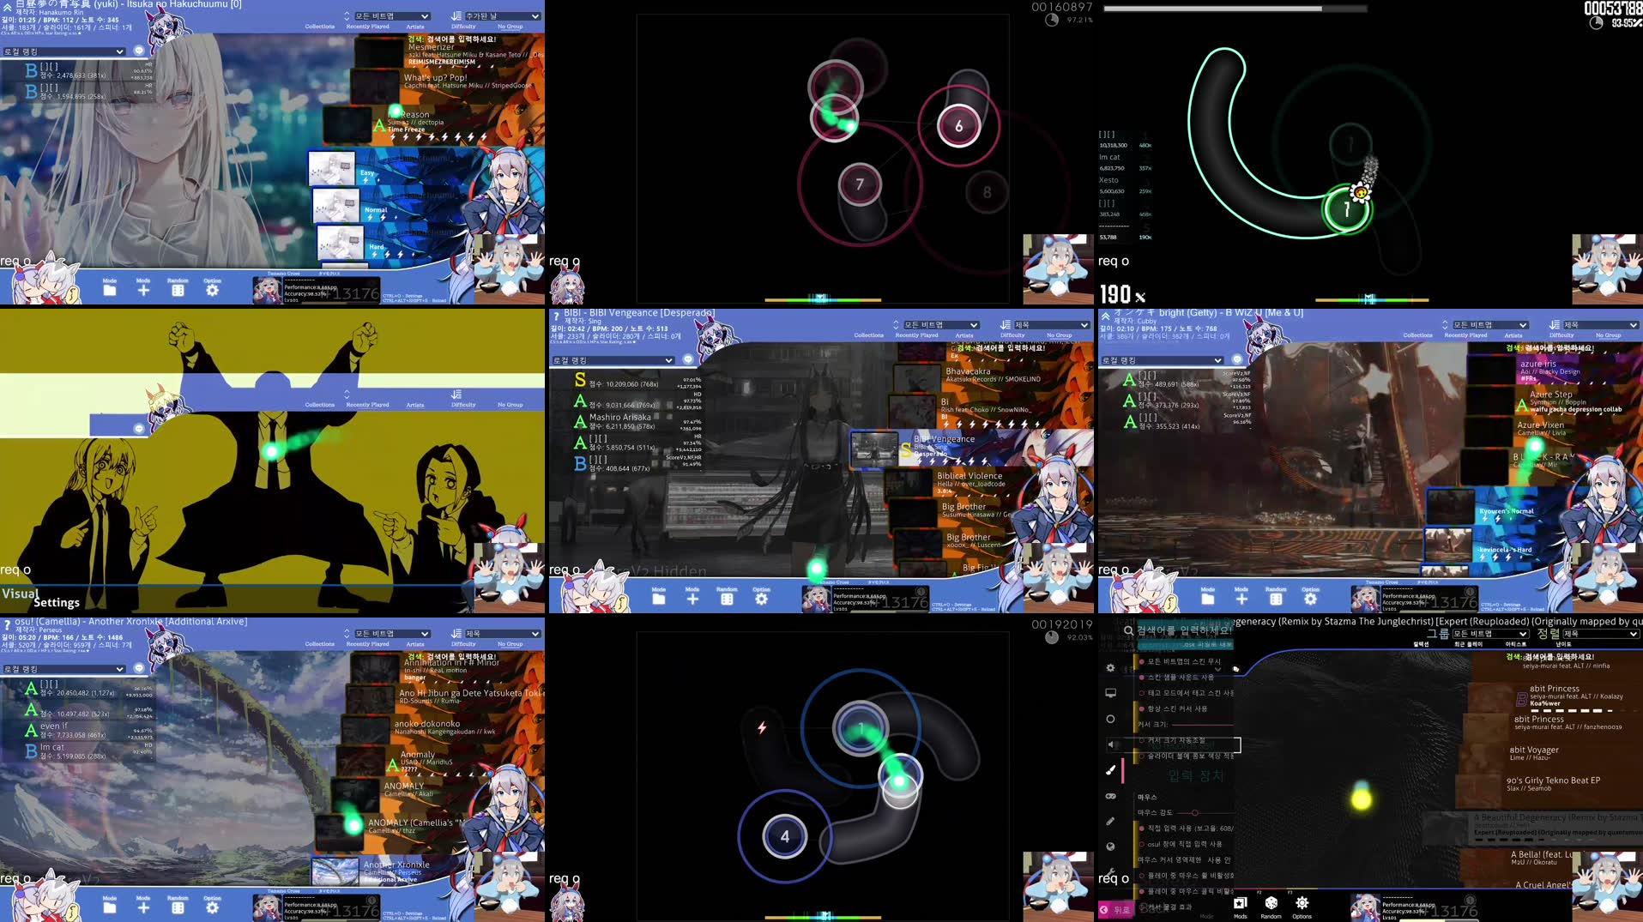
Task: Toggle 항상 스킨 커서 사용 option
Action: pos(1174,709)
